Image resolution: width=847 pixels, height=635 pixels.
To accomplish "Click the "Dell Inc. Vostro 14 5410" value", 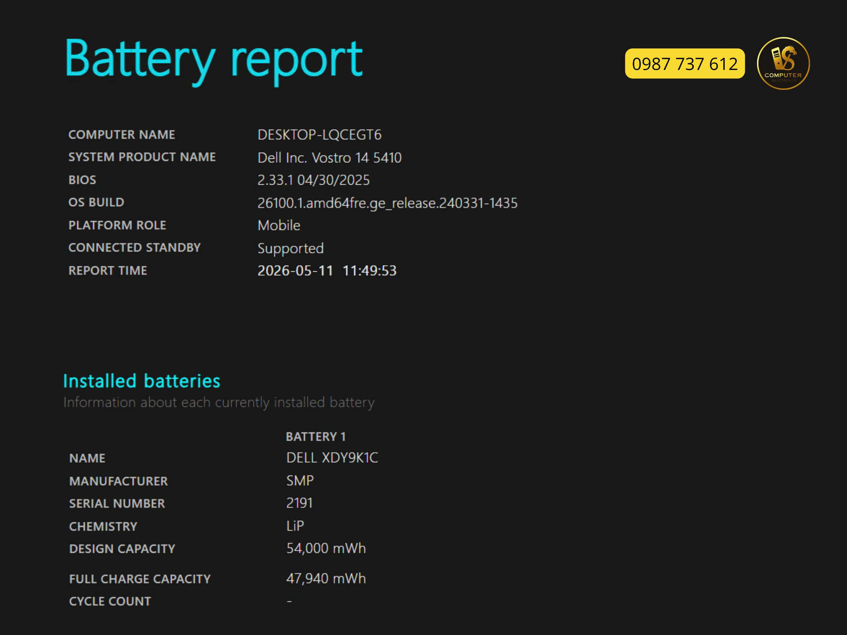I will click(x=329, y=157).
